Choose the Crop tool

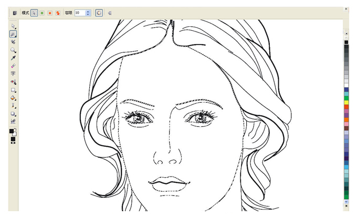coord(13,42)
